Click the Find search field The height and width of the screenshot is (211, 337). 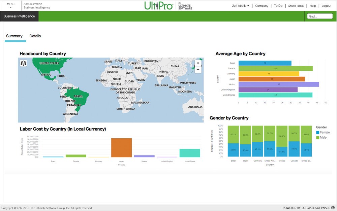tap(320, 16)
